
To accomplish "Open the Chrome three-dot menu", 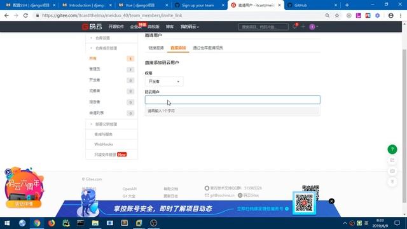I will coord(401,15).
